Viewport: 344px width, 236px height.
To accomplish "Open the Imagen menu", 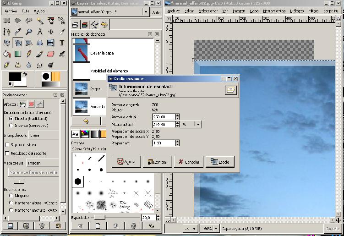I will click(x=239, y=11).
